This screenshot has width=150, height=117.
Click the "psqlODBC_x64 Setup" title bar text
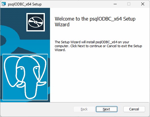pos(25,4)
